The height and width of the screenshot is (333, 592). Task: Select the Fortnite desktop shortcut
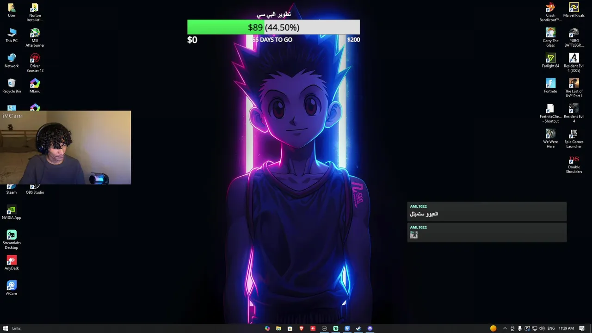click(550, 86)
